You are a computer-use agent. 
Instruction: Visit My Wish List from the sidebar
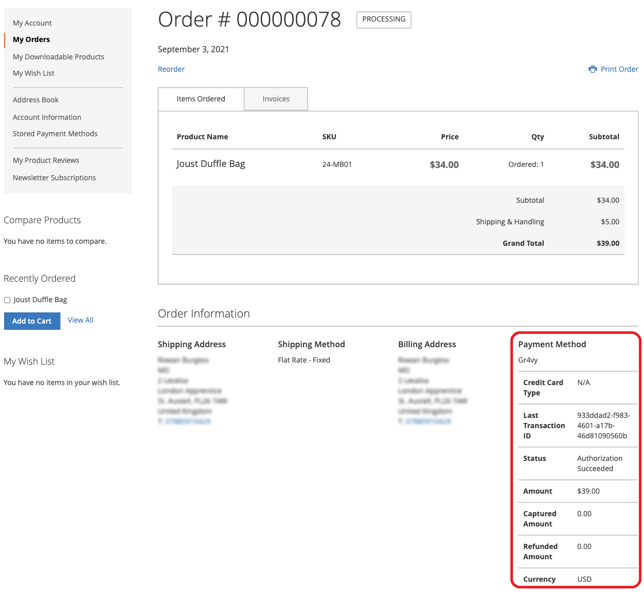tap(33, 73)
